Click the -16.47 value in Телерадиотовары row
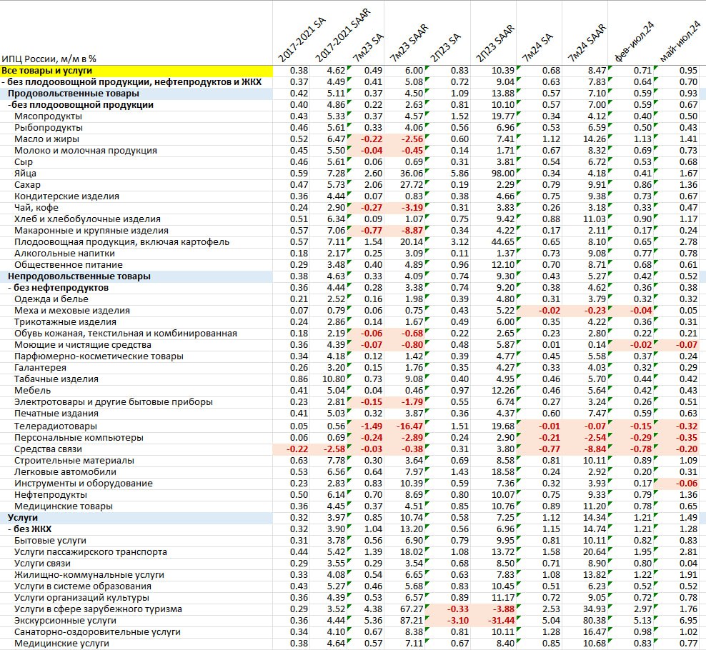This screenshot has height=650, width=706. click(x=409, y=426)
